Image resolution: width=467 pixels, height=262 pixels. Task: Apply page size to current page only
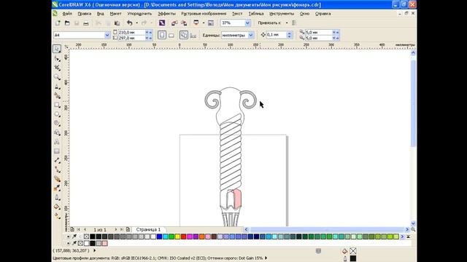click(193, 36)
